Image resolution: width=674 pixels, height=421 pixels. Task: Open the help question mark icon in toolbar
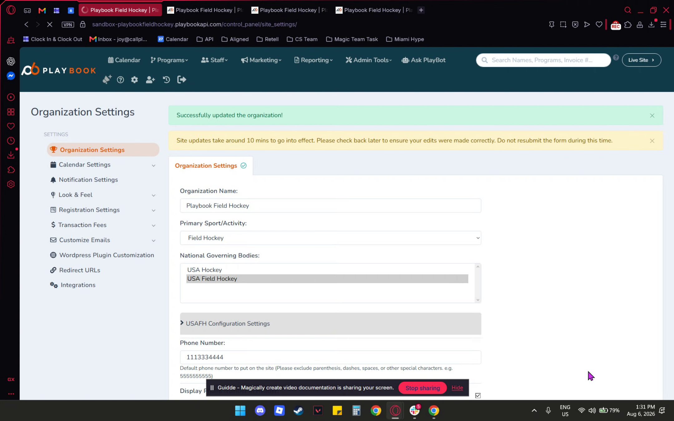pos(120,80)
